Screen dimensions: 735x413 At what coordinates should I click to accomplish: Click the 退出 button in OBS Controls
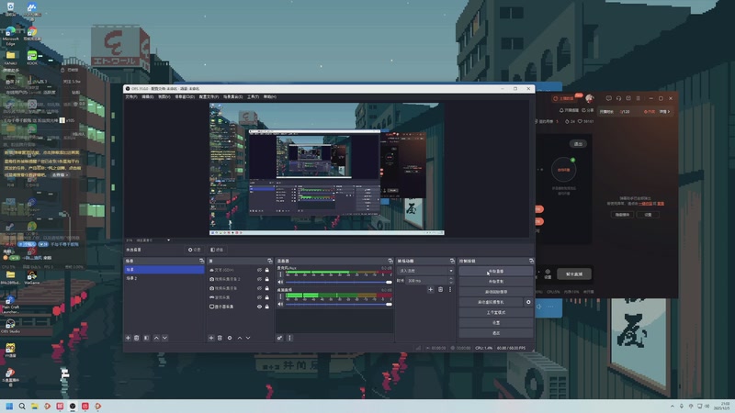(x=496, y=333)
